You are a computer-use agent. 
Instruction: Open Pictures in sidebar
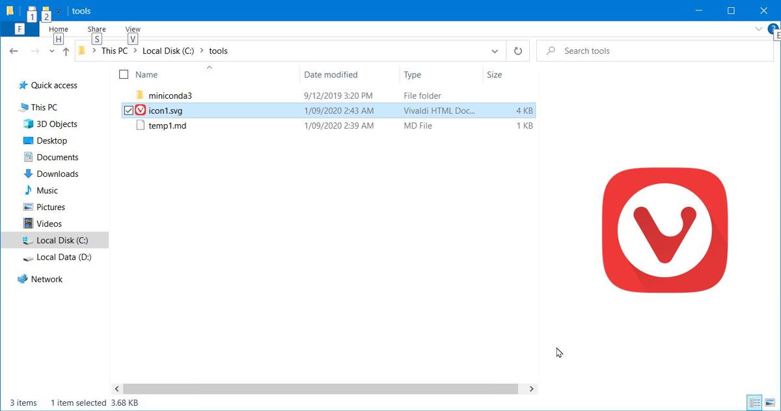51,207
